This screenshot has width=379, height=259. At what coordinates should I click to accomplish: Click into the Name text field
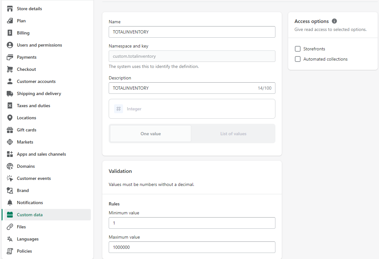tap(192, 32)
